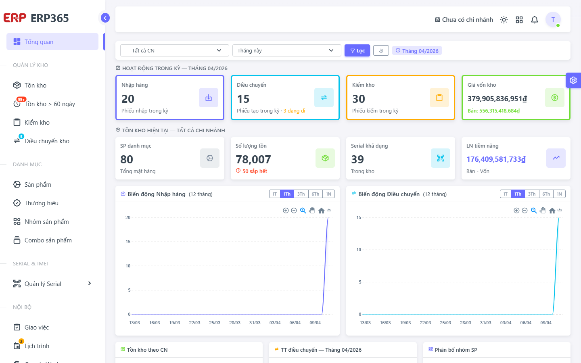
Task: Select 3Th range on Điều chuyển chart
Action: point(532,194)
